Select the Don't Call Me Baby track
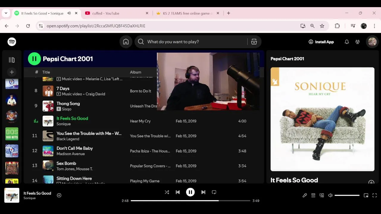Screen dimensions: 381x214 [x=75, y=148]
